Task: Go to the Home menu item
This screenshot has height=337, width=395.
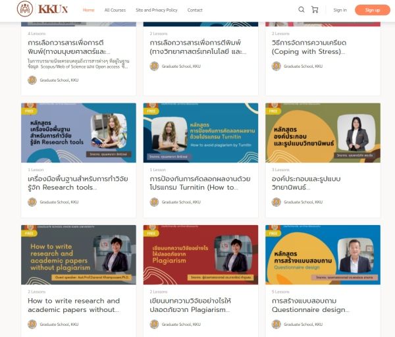Action: click(88, 10)
